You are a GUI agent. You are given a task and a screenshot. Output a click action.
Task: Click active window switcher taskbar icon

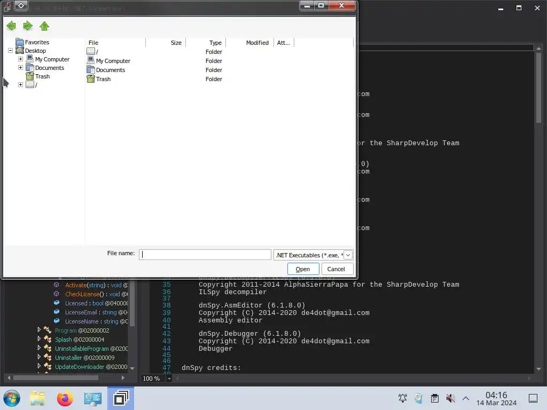(121, 398)
